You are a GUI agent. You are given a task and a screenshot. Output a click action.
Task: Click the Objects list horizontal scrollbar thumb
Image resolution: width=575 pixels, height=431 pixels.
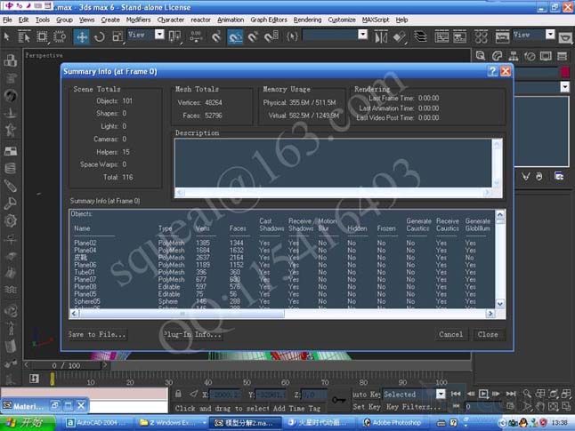click(x=182, y=314)
